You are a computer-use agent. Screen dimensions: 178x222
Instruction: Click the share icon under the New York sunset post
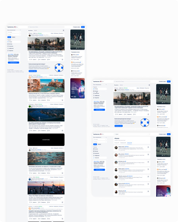click(62, 202)
